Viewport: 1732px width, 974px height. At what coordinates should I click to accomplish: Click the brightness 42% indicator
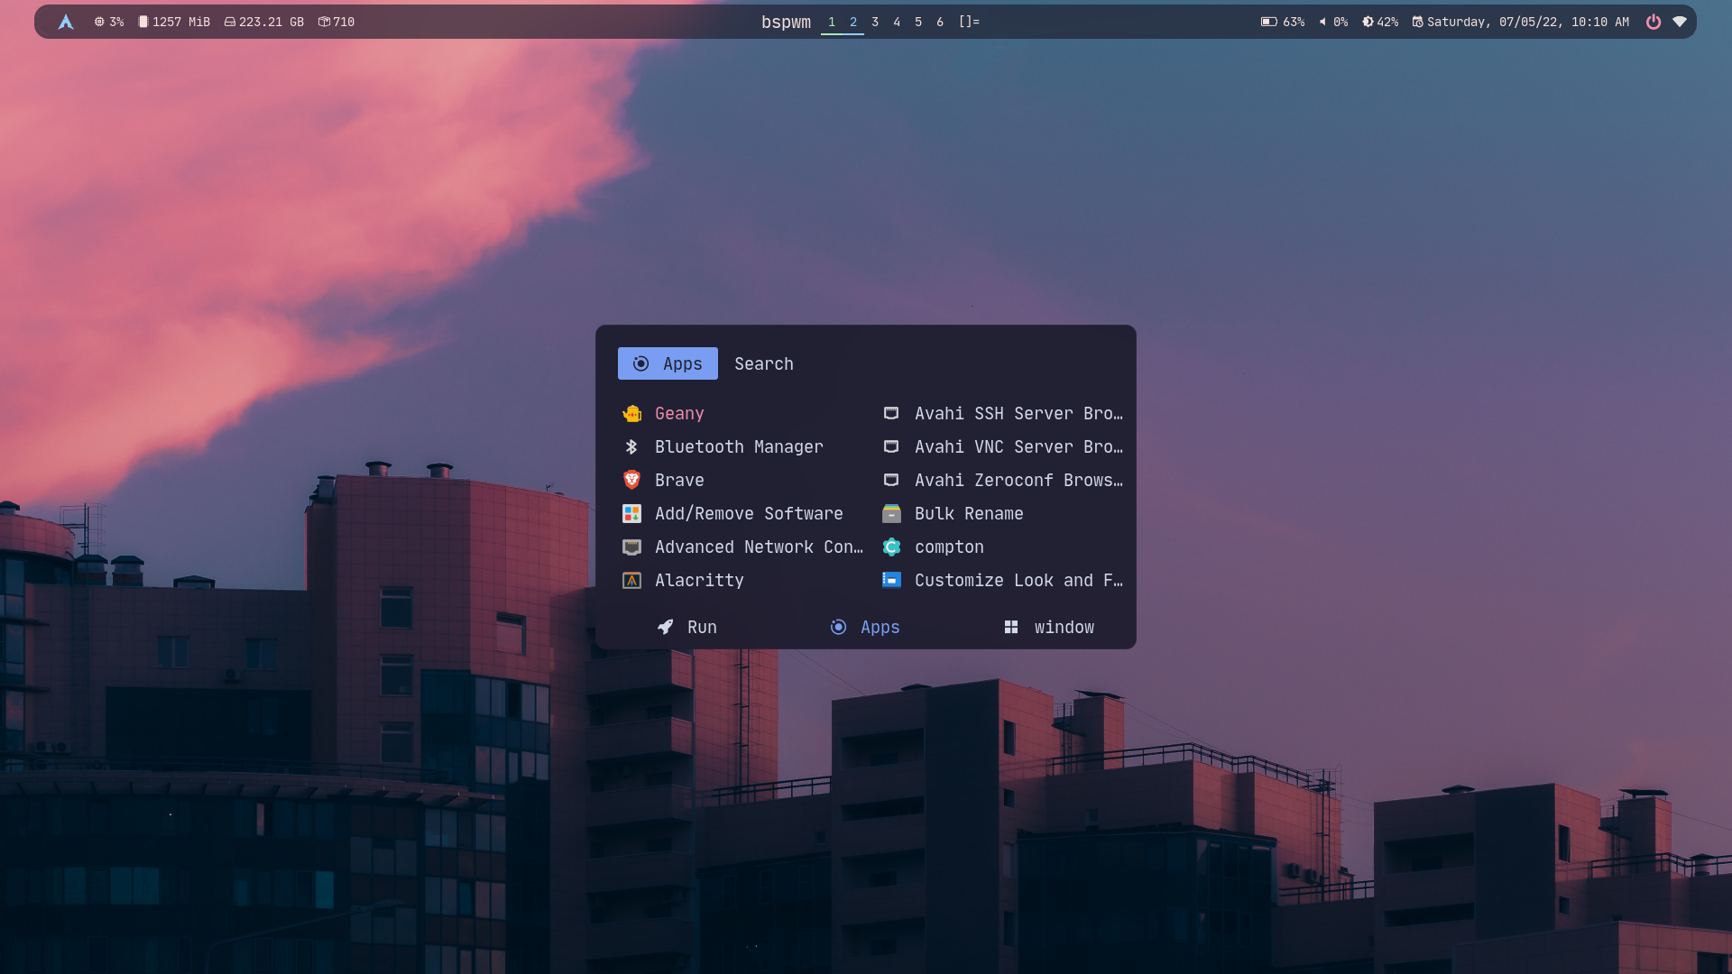(1380, 22)
